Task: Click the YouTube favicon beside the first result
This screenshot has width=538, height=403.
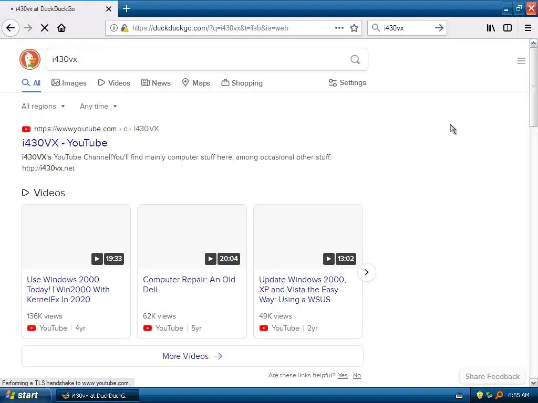Action: pyautogui.click(x=26, y=129)
